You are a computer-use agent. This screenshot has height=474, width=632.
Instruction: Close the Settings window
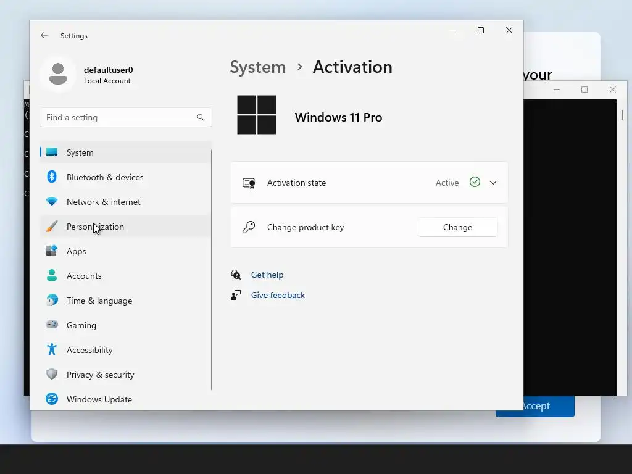(x=509, y=30)
